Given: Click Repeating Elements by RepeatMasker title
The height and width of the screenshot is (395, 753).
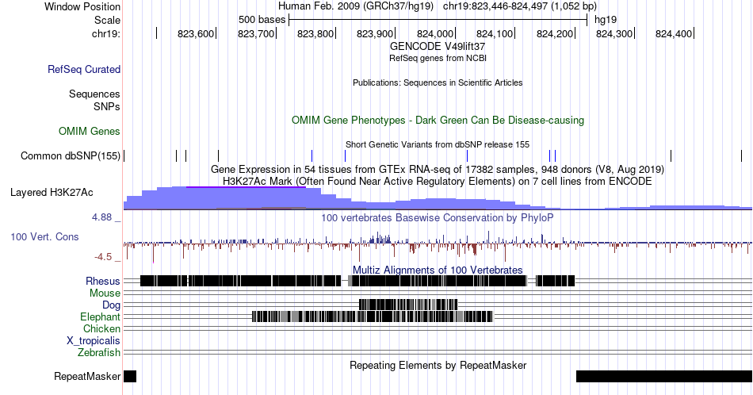Looking at the screenshot, I should (438, 365).
